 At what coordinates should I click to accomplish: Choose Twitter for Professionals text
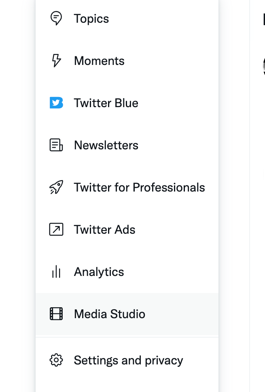point(139,187)
